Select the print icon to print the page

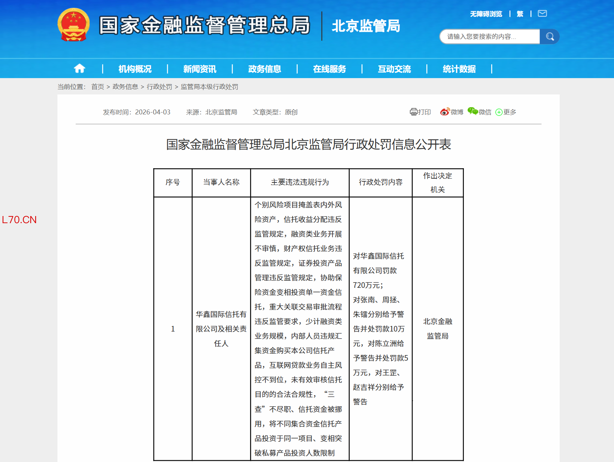(x=413, y=112)
